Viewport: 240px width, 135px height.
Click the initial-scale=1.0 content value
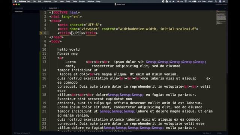pyautogui.click(x=177, y=29)
